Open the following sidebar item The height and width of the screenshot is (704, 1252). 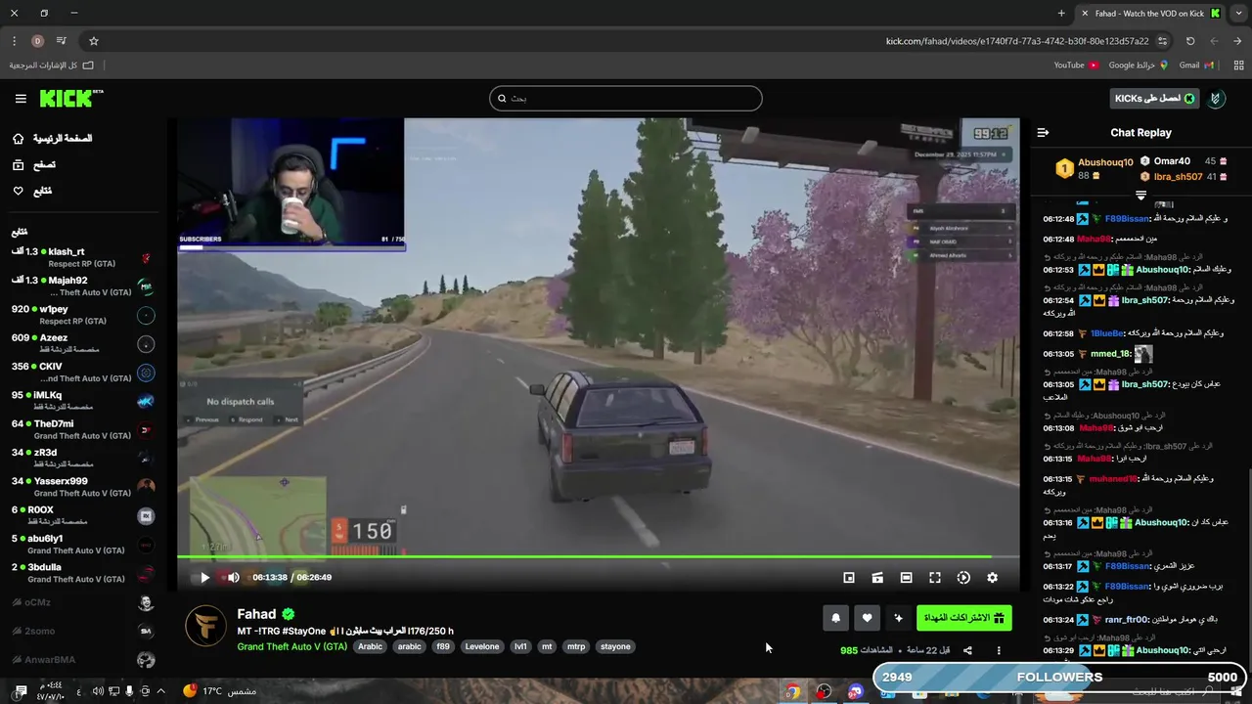pyautogui.click(x=31, y=191)
